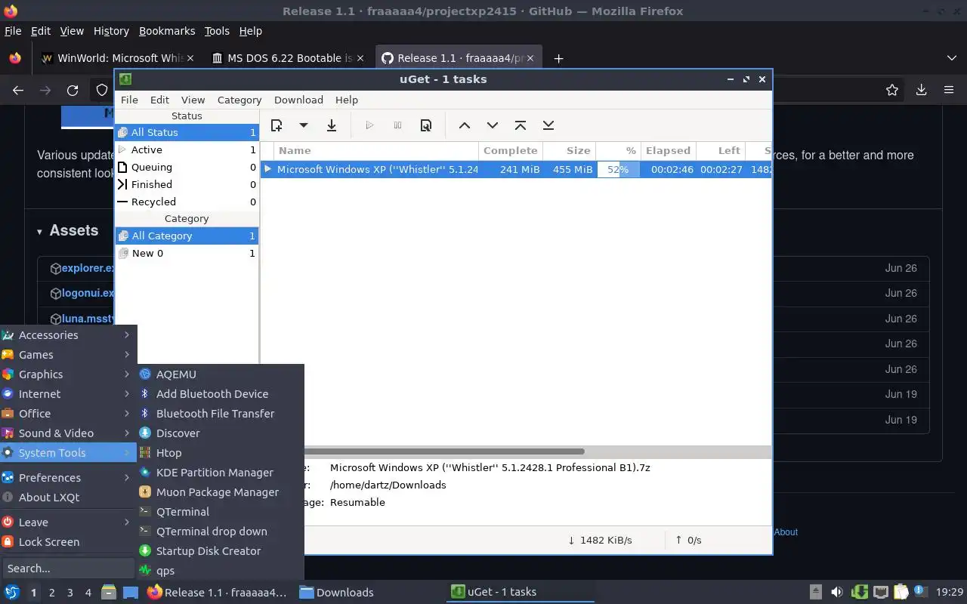The width and height of the screenshot is (967, 604).
Task: Click uGet tray icon in system tray
Action: tap(859, 593)
